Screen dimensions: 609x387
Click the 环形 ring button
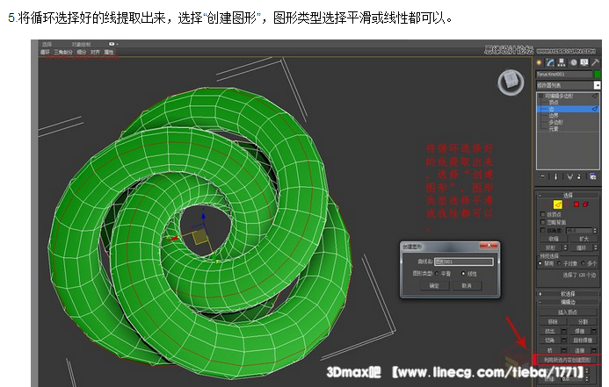pyautogui.click(x=551, y=247)
